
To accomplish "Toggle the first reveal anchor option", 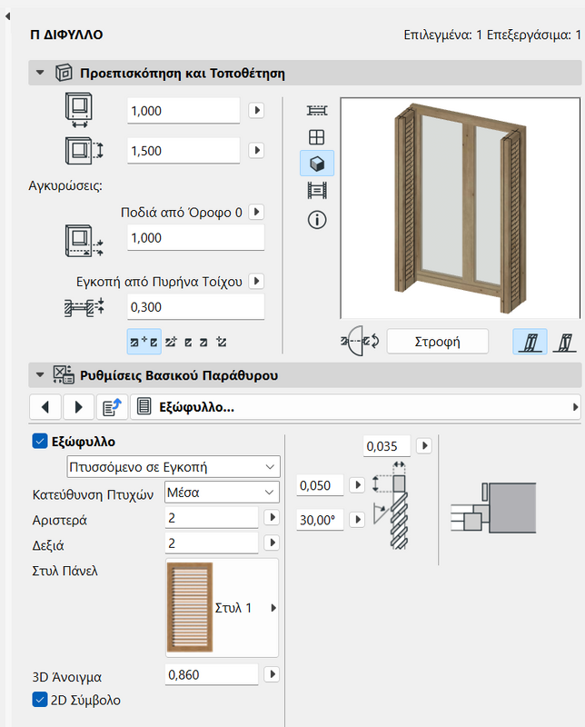I will tap(144, 342).
